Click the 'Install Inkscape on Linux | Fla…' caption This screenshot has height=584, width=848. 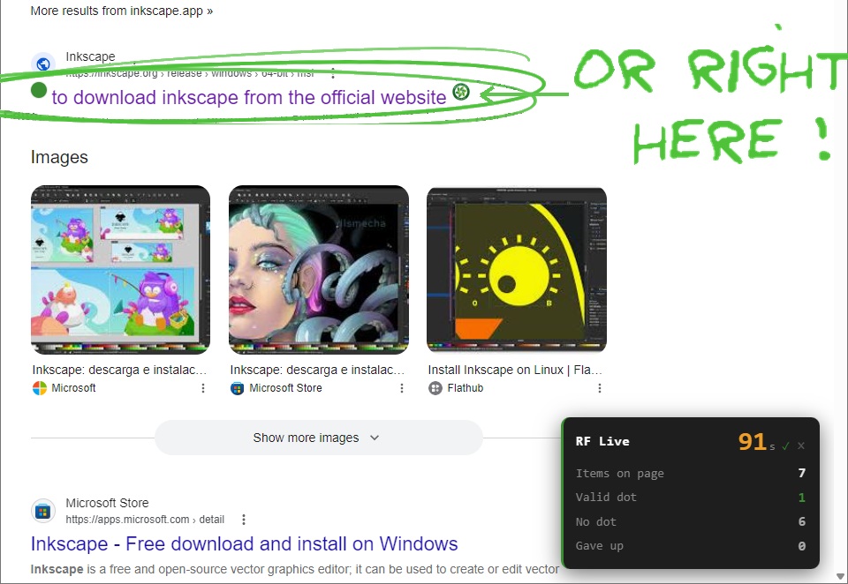coord(515,370)
